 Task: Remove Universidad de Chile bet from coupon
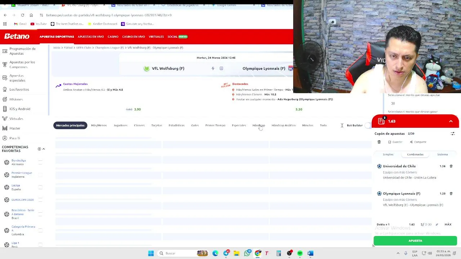tap(451, 166)
